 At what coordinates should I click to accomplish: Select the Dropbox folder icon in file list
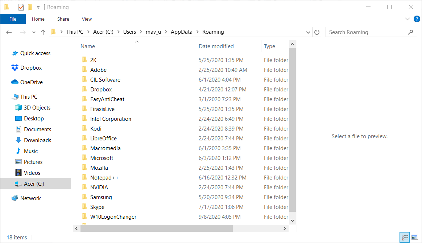tap(84, 89)
